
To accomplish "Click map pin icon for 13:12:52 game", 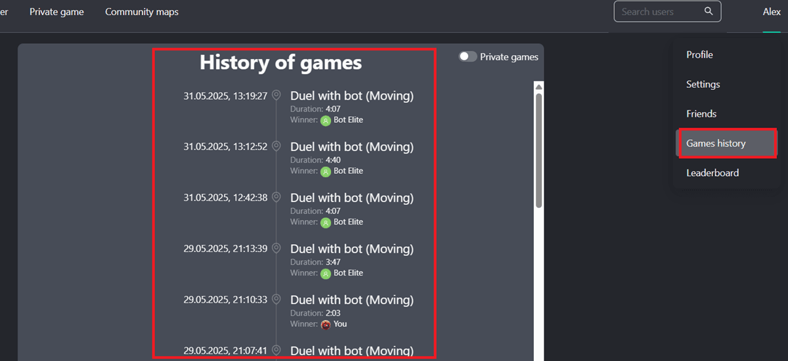I will [x=276, y=146].
